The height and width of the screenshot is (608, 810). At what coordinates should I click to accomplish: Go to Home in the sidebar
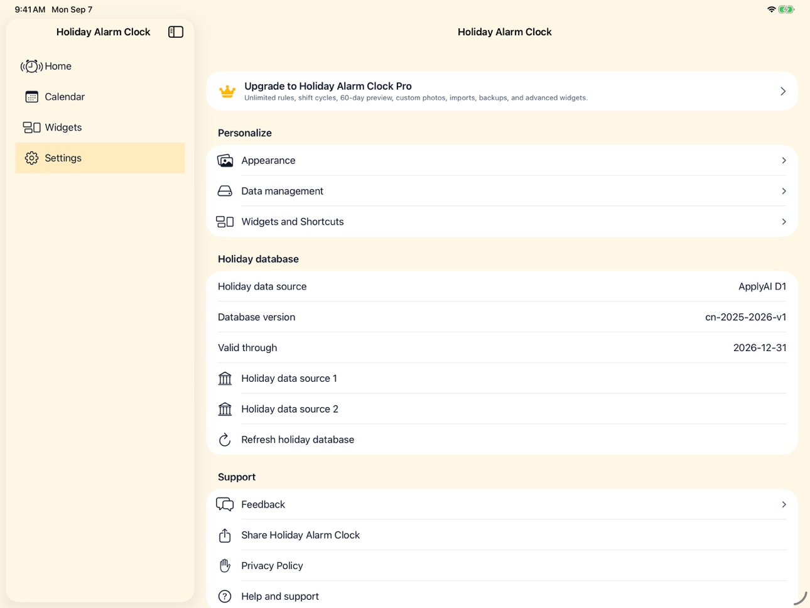pos(100,66)
